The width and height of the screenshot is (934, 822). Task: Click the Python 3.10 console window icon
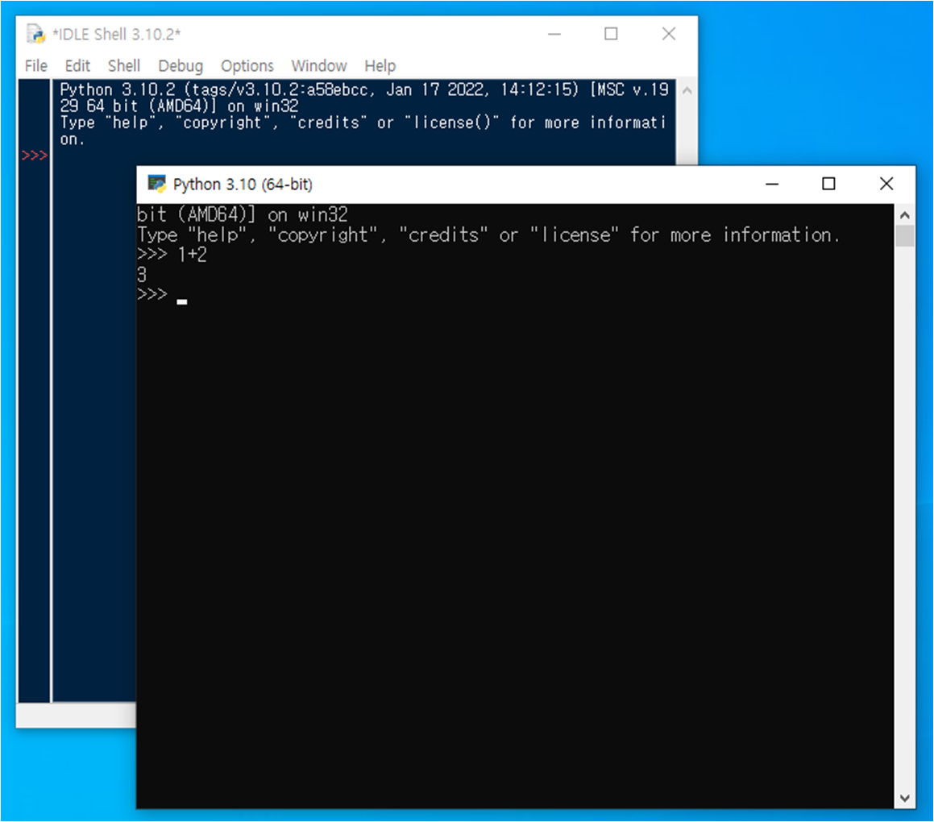156,184
